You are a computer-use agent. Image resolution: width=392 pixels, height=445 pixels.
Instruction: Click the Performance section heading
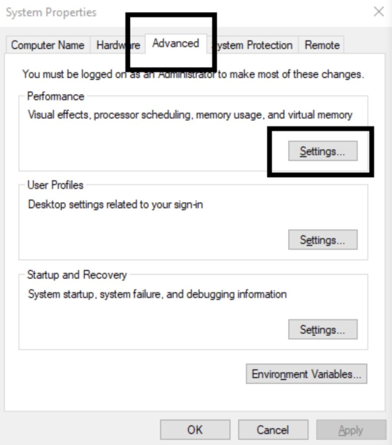point(56,96)
